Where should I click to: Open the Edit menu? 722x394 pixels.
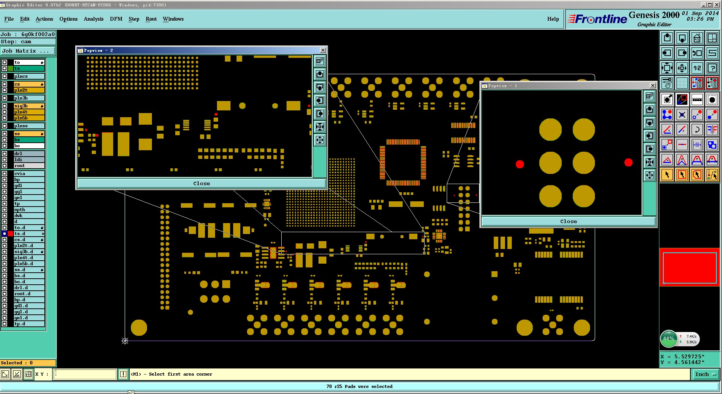(25, 19)
